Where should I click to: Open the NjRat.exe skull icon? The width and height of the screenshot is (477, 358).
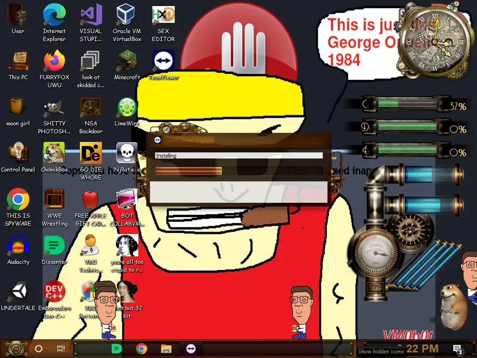[127, 158]
